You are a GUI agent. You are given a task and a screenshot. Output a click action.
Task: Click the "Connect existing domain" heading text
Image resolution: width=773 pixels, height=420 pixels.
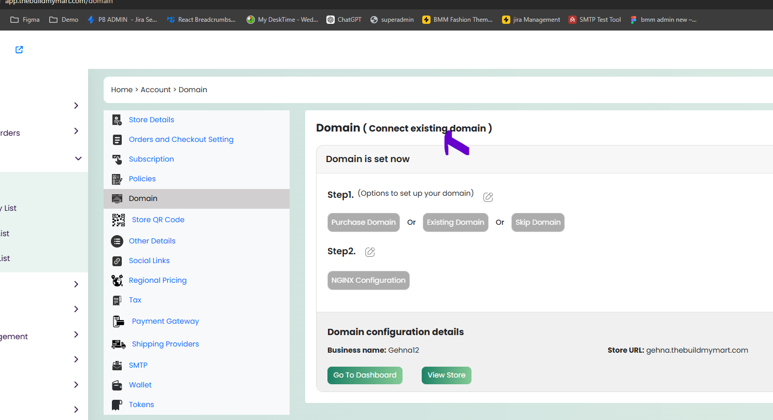tap(427, 128)
